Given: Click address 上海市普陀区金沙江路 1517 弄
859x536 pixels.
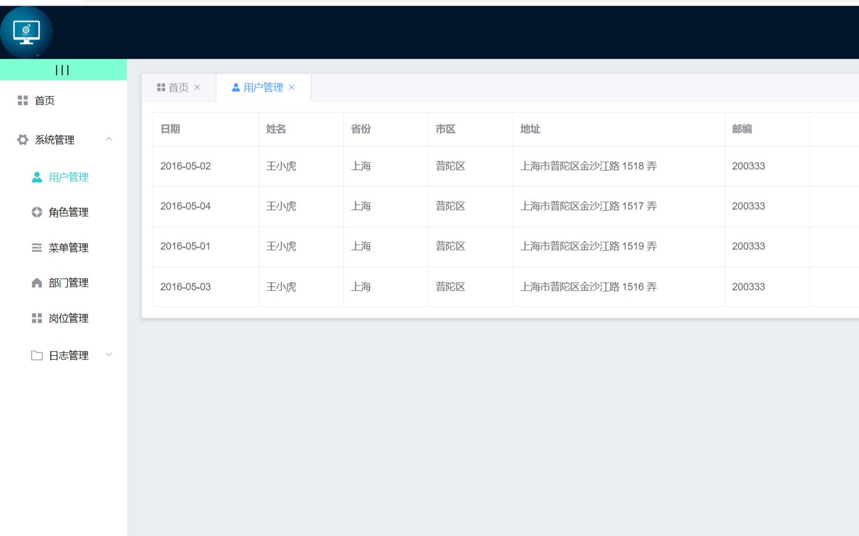Looking at the screenshot, I should 588,207.
